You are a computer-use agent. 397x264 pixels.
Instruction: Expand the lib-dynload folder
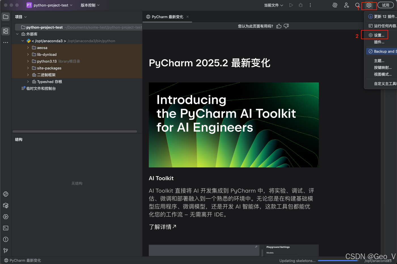pos(28,54)
